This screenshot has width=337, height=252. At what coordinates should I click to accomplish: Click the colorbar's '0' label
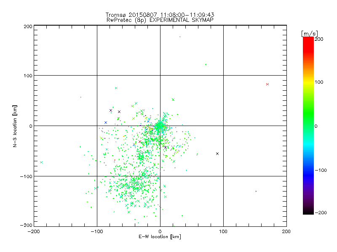(316, 126)
